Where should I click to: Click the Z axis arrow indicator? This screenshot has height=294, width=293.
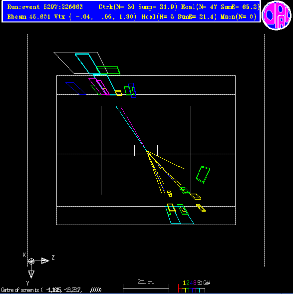[45, 261]
